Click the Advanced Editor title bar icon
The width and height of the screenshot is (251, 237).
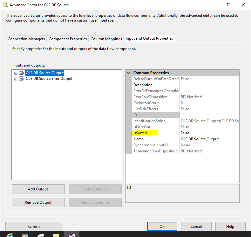(x=6, y=5)
